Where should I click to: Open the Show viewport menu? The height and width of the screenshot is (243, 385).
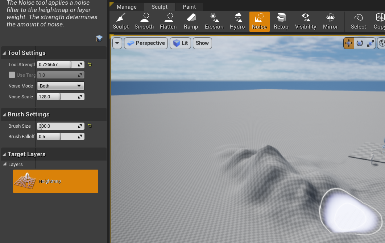point(202,43)
